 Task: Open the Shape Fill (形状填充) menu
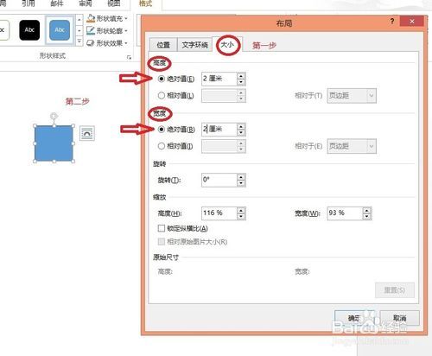click(x=107, y=19)
